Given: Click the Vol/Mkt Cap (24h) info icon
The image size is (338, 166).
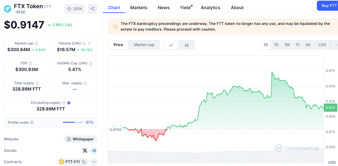Looking at the screenshot, I should (x=91, y=63).
